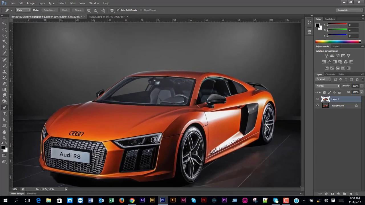Select the Lasso tool

(x=4, y=35)
